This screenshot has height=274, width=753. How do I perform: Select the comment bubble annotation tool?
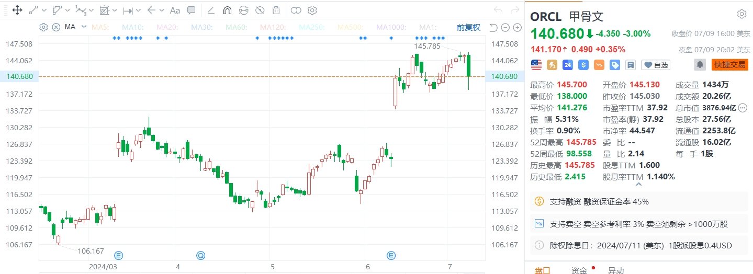pyautogui.click(x=192, y=10)
